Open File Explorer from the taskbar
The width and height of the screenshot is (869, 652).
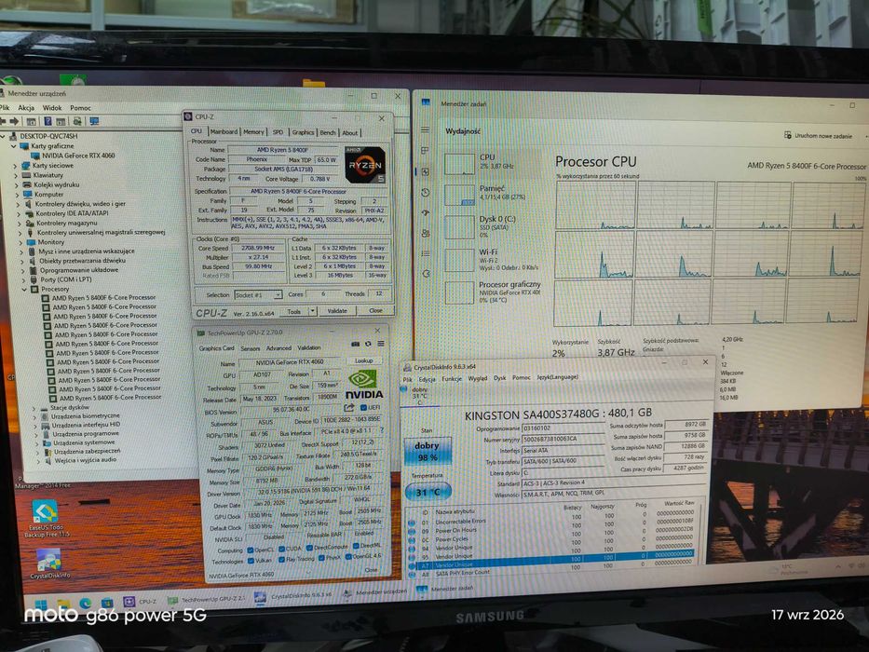(63, 604)
